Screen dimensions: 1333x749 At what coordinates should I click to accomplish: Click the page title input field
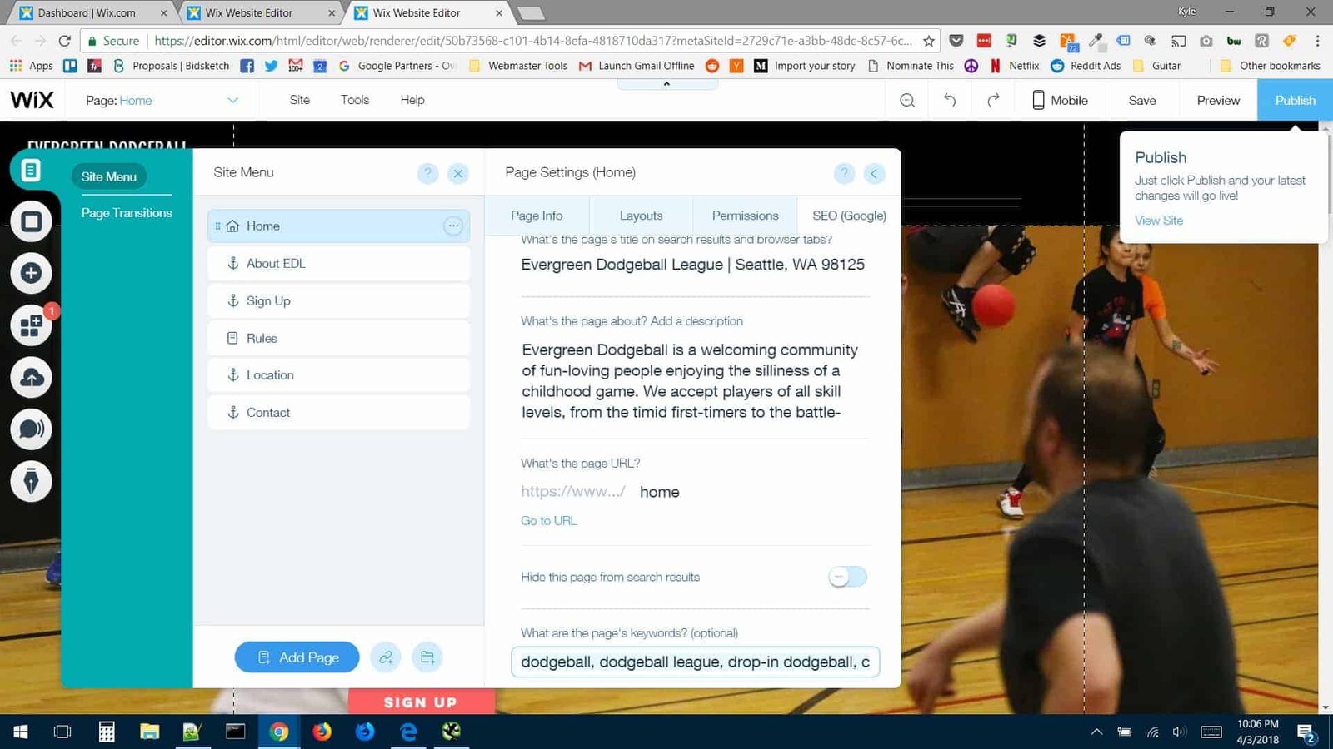pyautogui.click(x=695, y=265)
